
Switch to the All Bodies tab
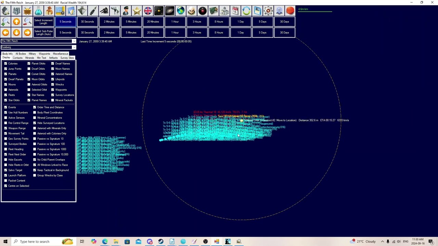21,54
